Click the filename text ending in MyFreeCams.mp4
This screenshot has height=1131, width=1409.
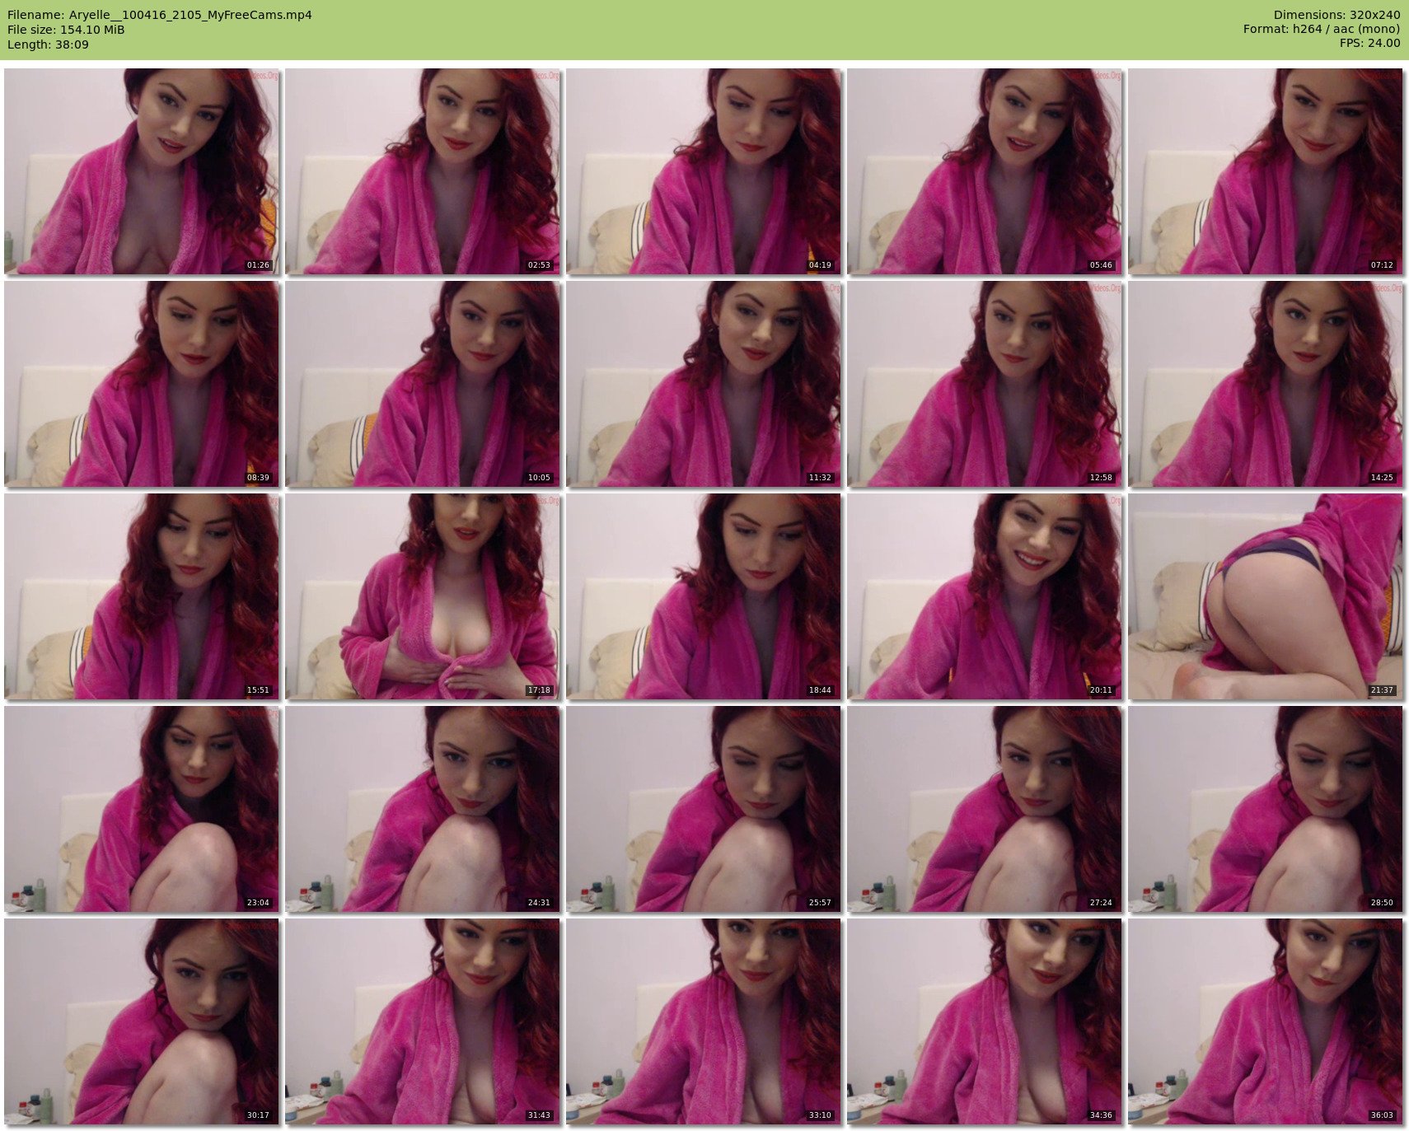[x=160, y=15]
